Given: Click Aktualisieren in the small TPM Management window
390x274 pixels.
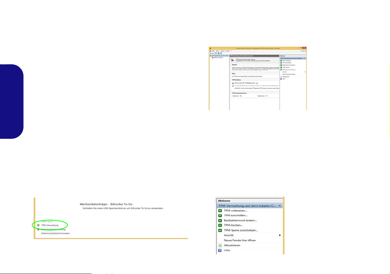Looking at the screenshot, I should point(286,77).
